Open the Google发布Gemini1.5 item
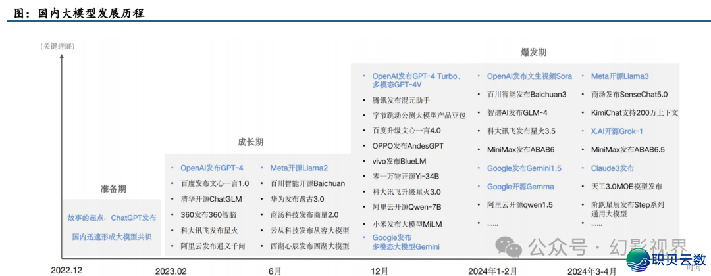The image size is (711, 276). pyautogui.click(x=524, y=168)
